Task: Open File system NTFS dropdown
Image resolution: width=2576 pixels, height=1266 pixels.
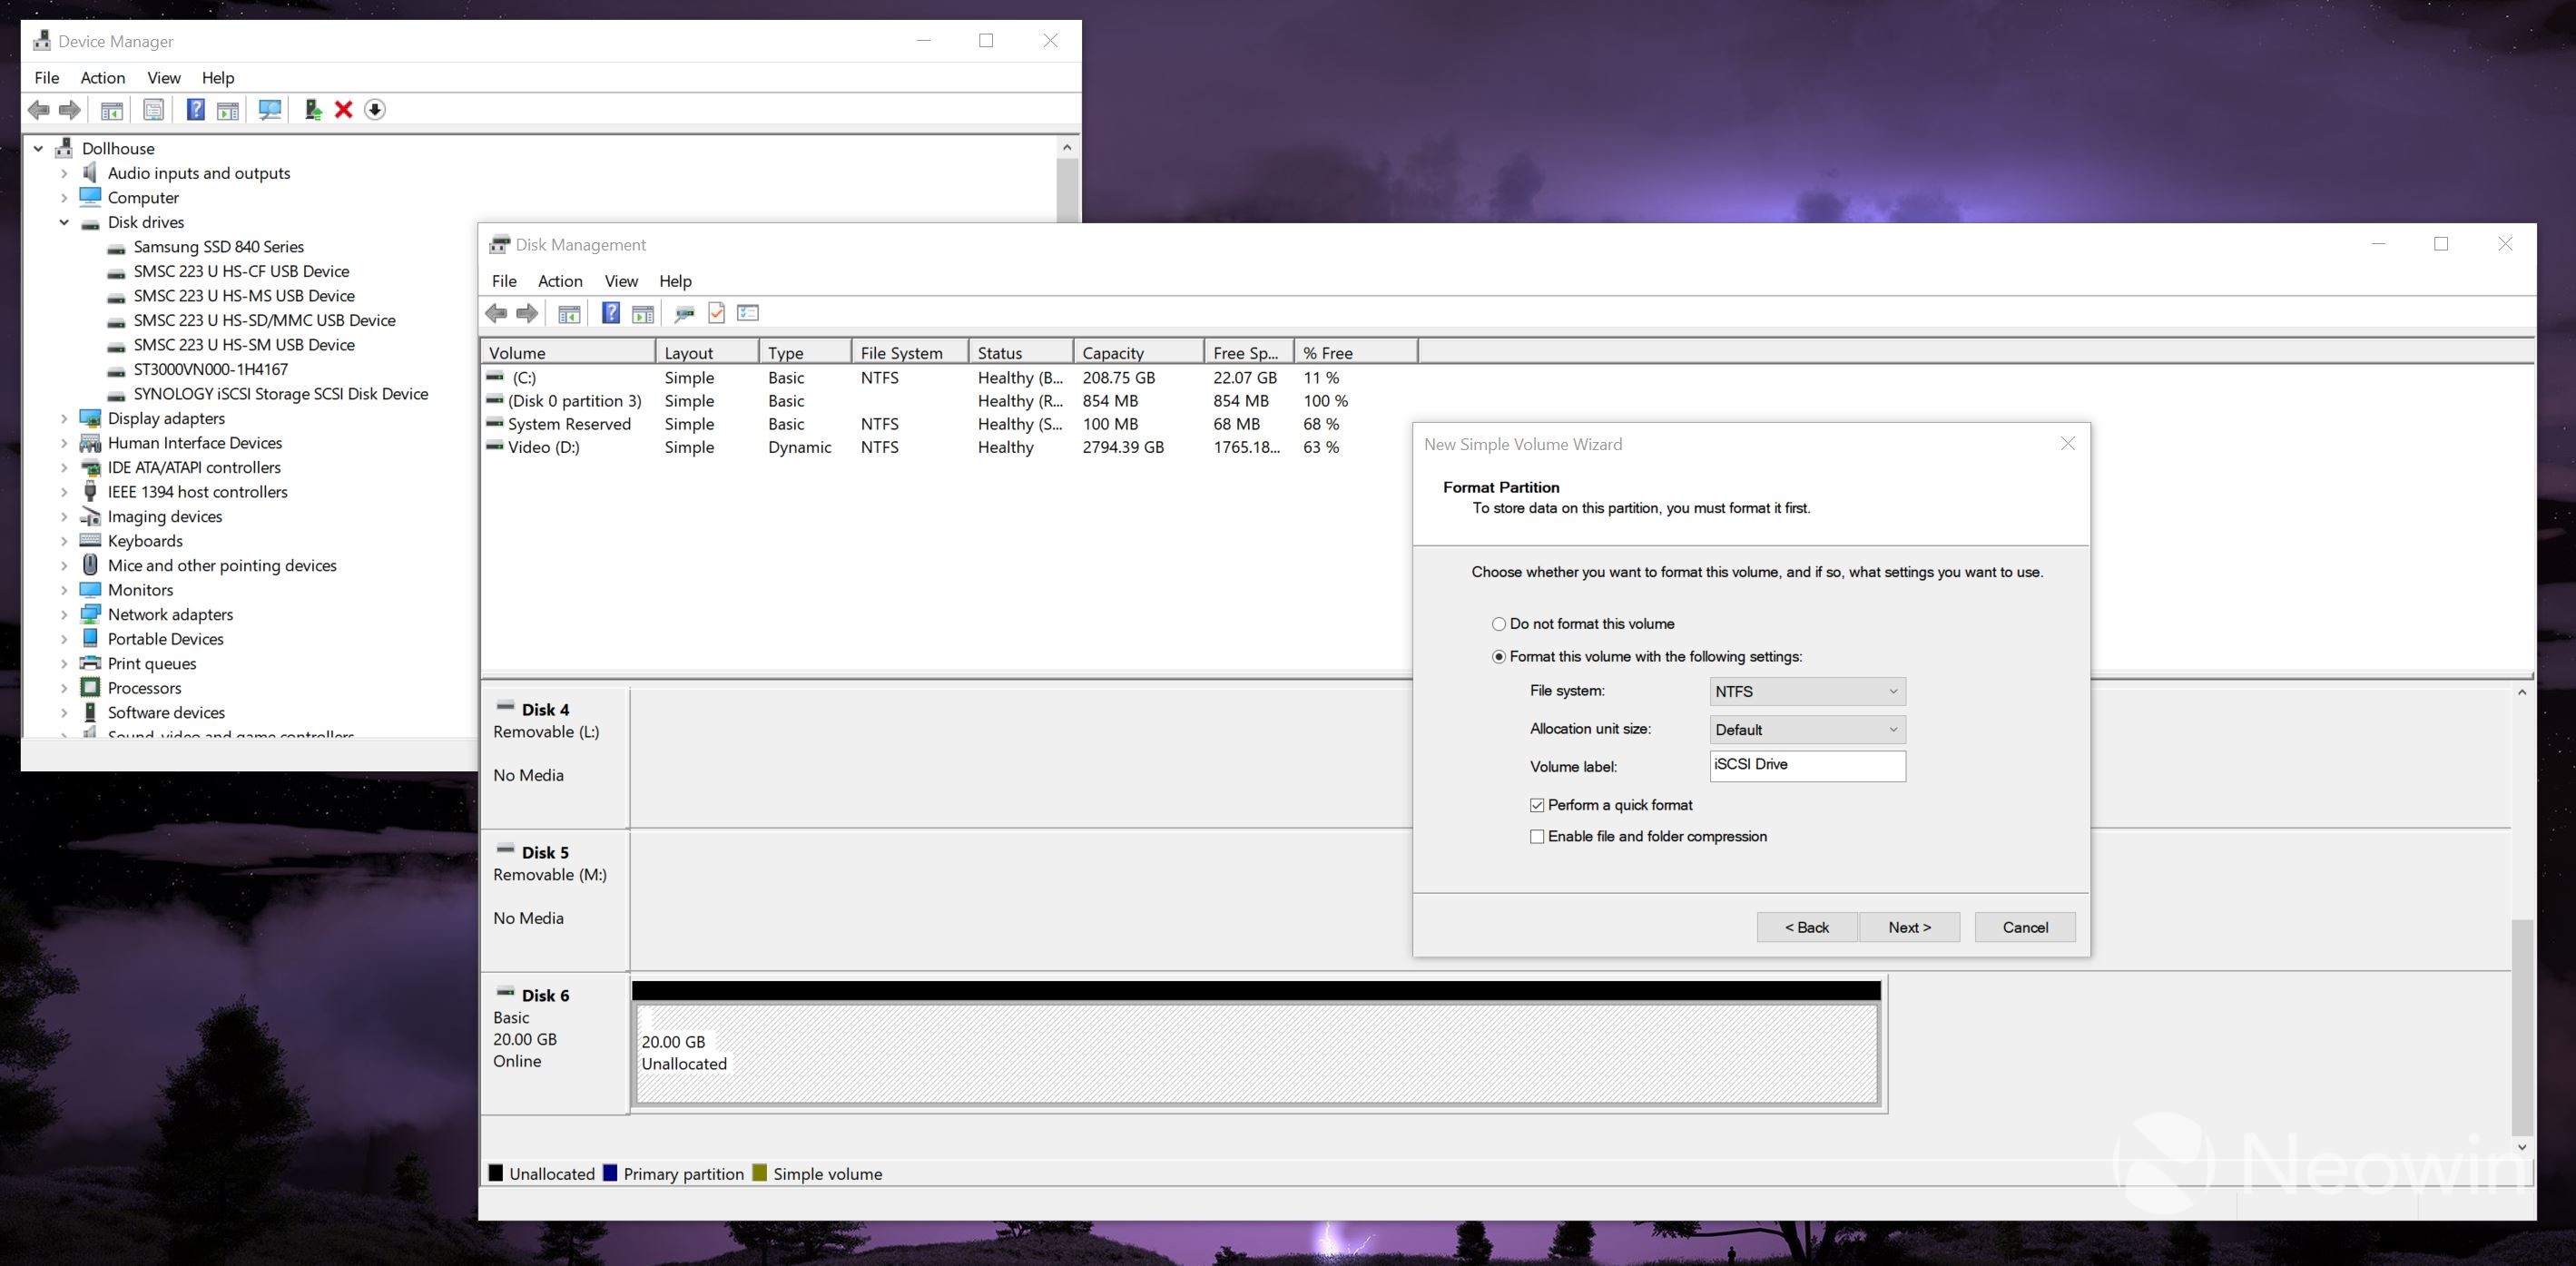Action: [x=1807, y=692]
